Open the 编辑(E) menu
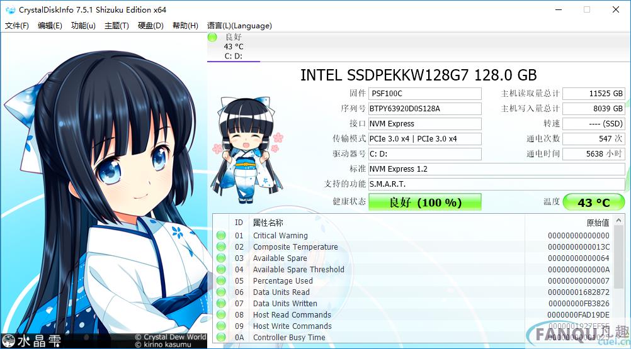 (50, 26)
